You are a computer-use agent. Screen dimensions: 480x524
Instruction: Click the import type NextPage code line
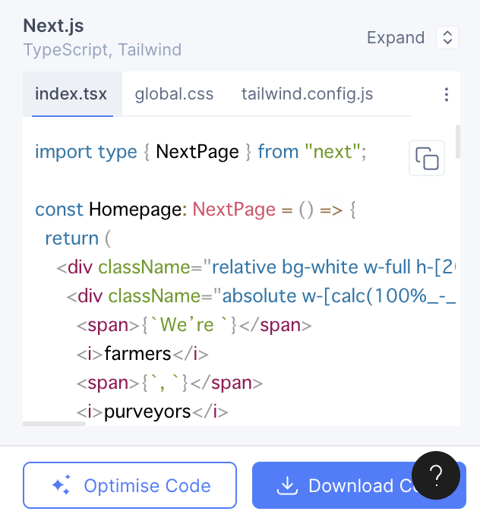coord(201,152)
